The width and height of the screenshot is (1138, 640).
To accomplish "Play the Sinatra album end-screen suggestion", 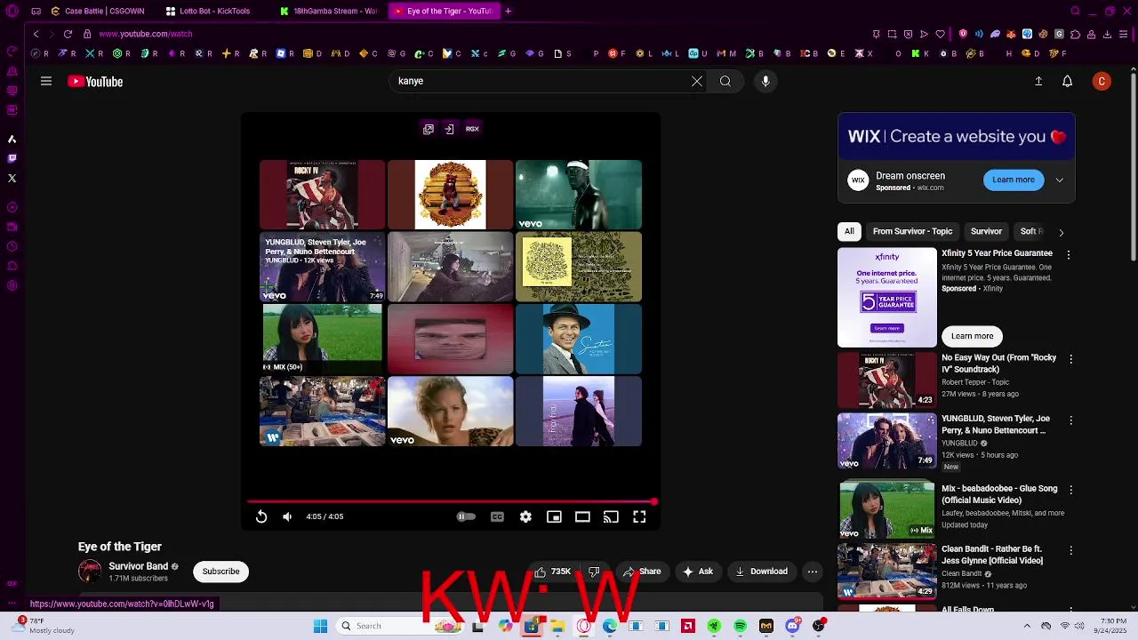I will pyautogui.click(x=578, y=339).
